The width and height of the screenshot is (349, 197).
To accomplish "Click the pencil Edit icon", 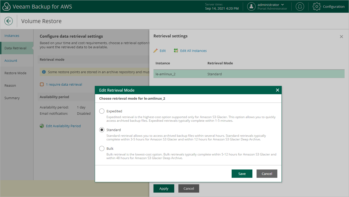I will 156,51.
